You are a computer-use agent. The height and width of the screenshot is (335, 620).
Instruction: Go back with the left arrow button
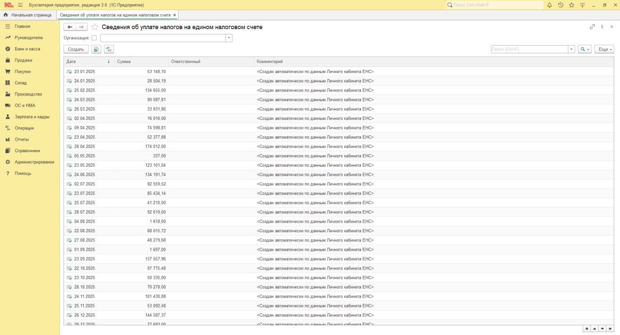70,27
